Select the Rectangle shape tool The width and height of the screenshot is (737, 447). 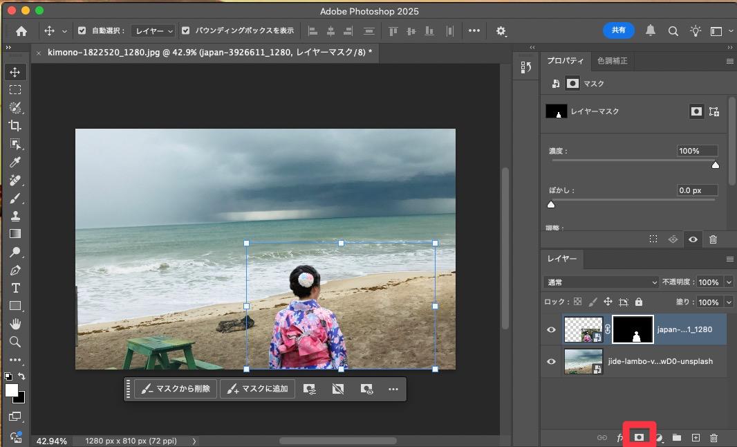15,307
